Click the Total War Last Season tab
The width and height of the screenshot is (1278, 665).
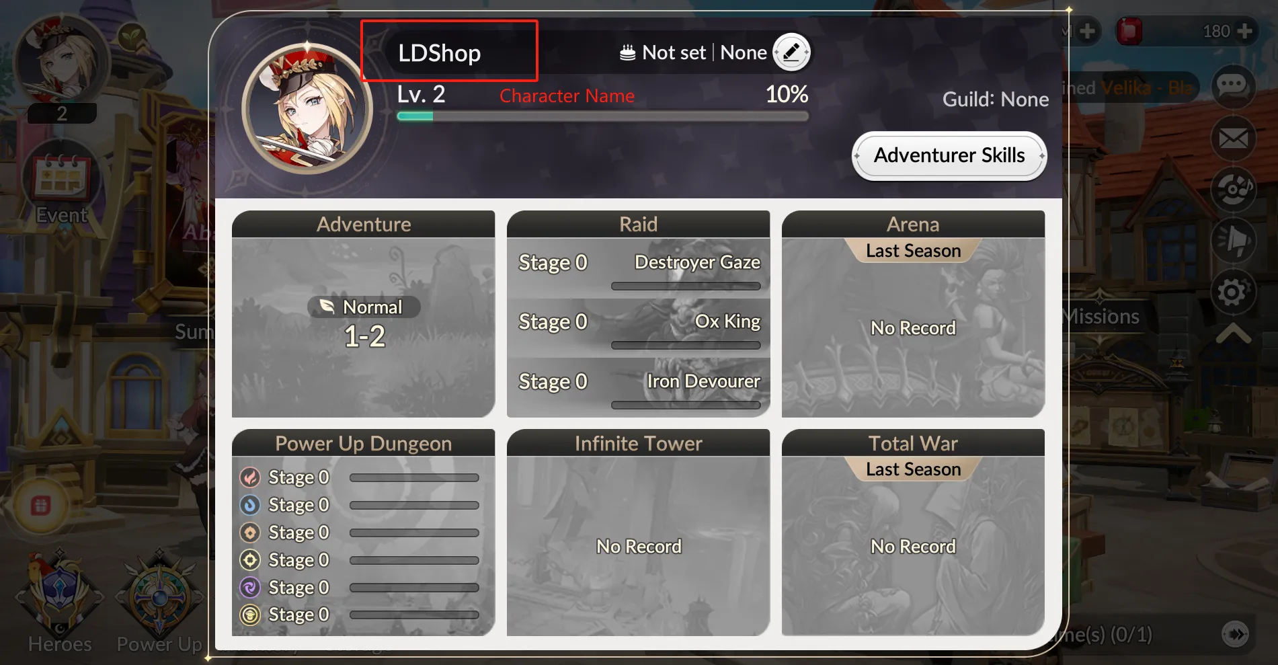pos(913,469)
